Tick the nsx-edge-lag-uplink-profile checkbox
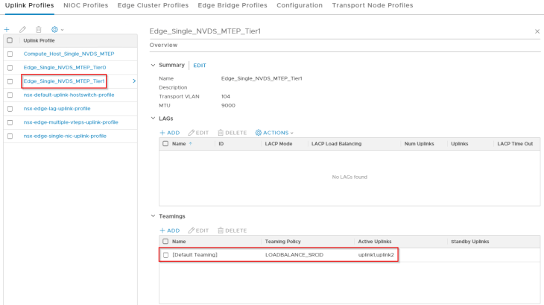 (9, 108)
